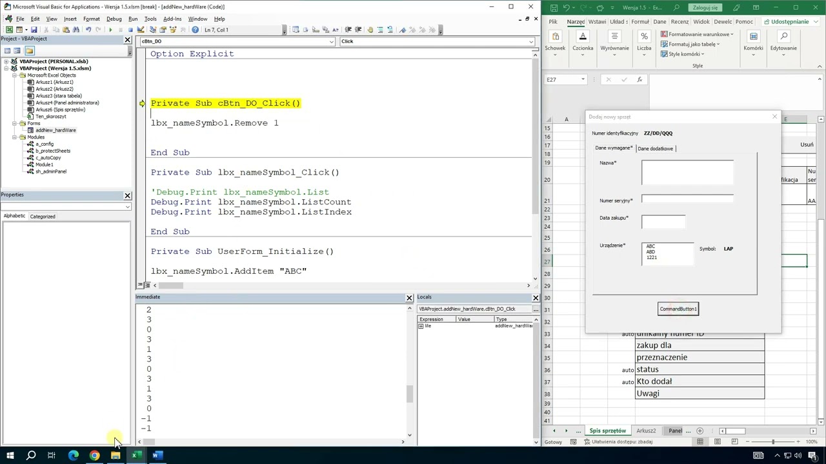The image size is (826, 464).
Task: Open the Name Box E27 dropdown arrow
Action: (583, 79)
